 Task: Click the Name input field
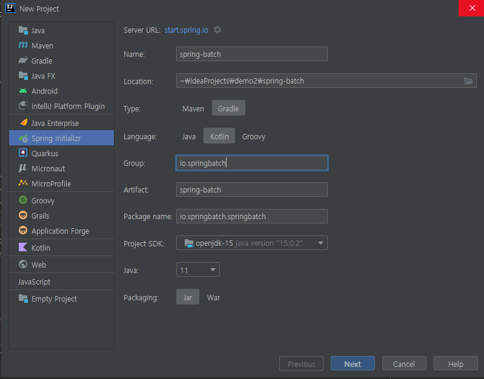point(252,54)
